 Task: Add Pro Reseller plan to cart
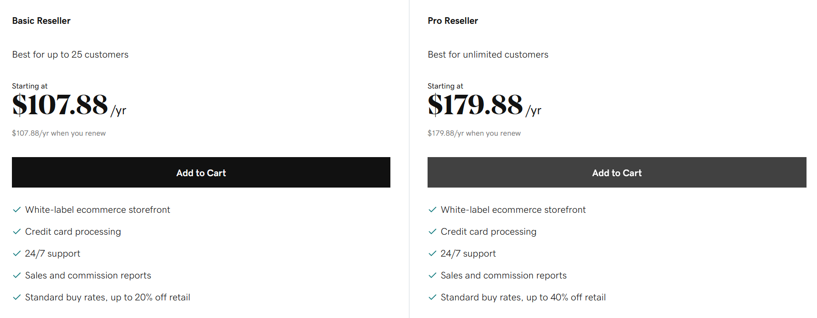click(617, 172)
